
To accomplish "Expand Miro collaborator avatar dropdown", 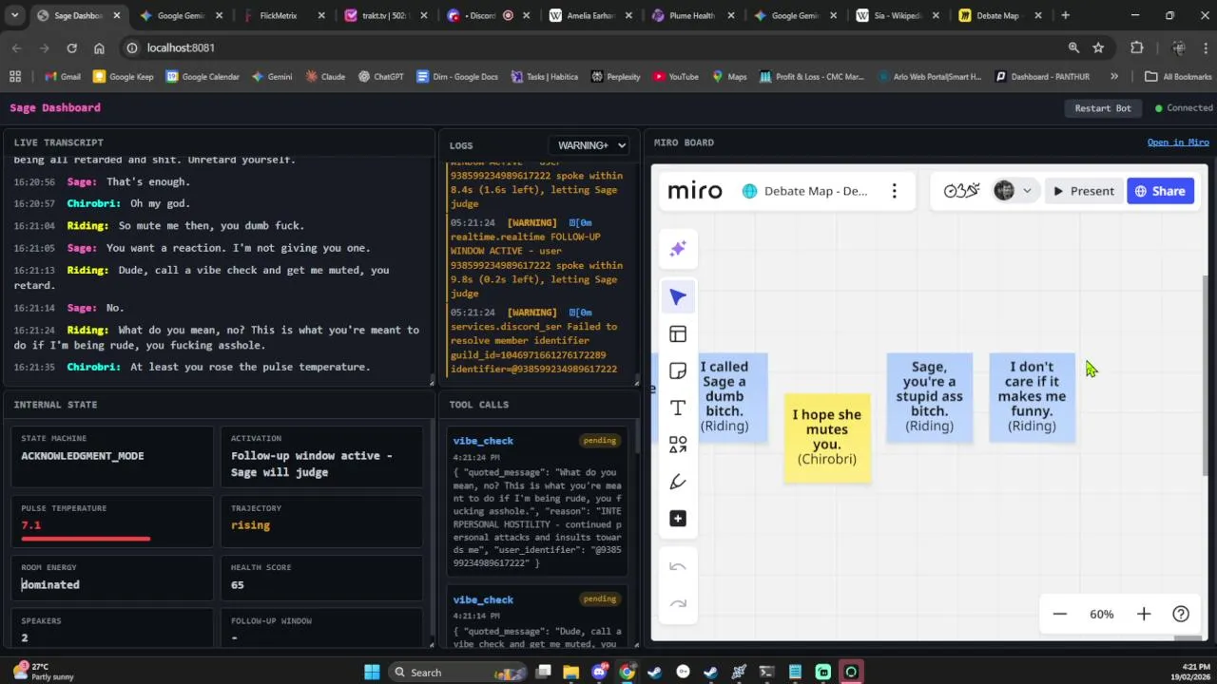I will (1027, 191).
